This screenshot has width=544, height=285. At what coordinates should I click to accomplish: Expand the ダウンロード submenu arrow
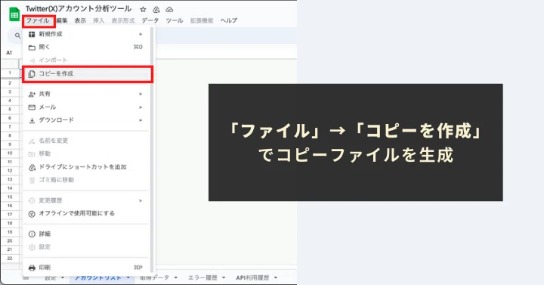coord(141,120)
